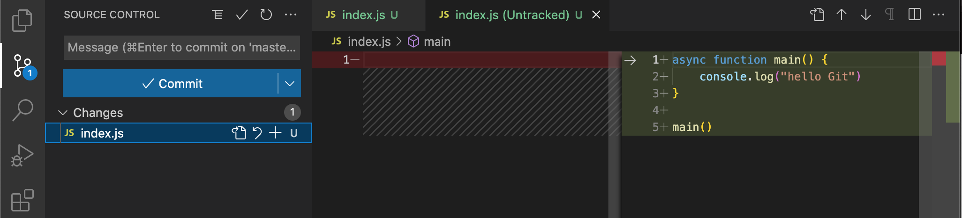This screenshot has height=218, width=962.
Task: Toggle whitespace display with the pilcrow icon
Action: (889, 15)
